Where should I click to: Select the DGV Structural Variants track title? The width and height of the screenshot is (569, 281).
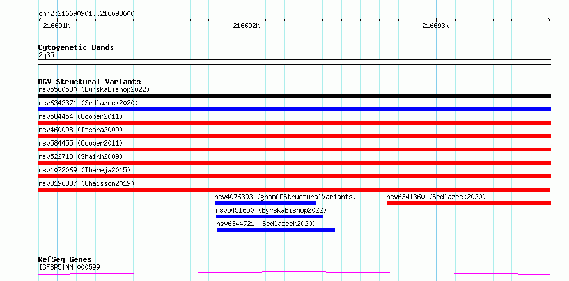90,82
